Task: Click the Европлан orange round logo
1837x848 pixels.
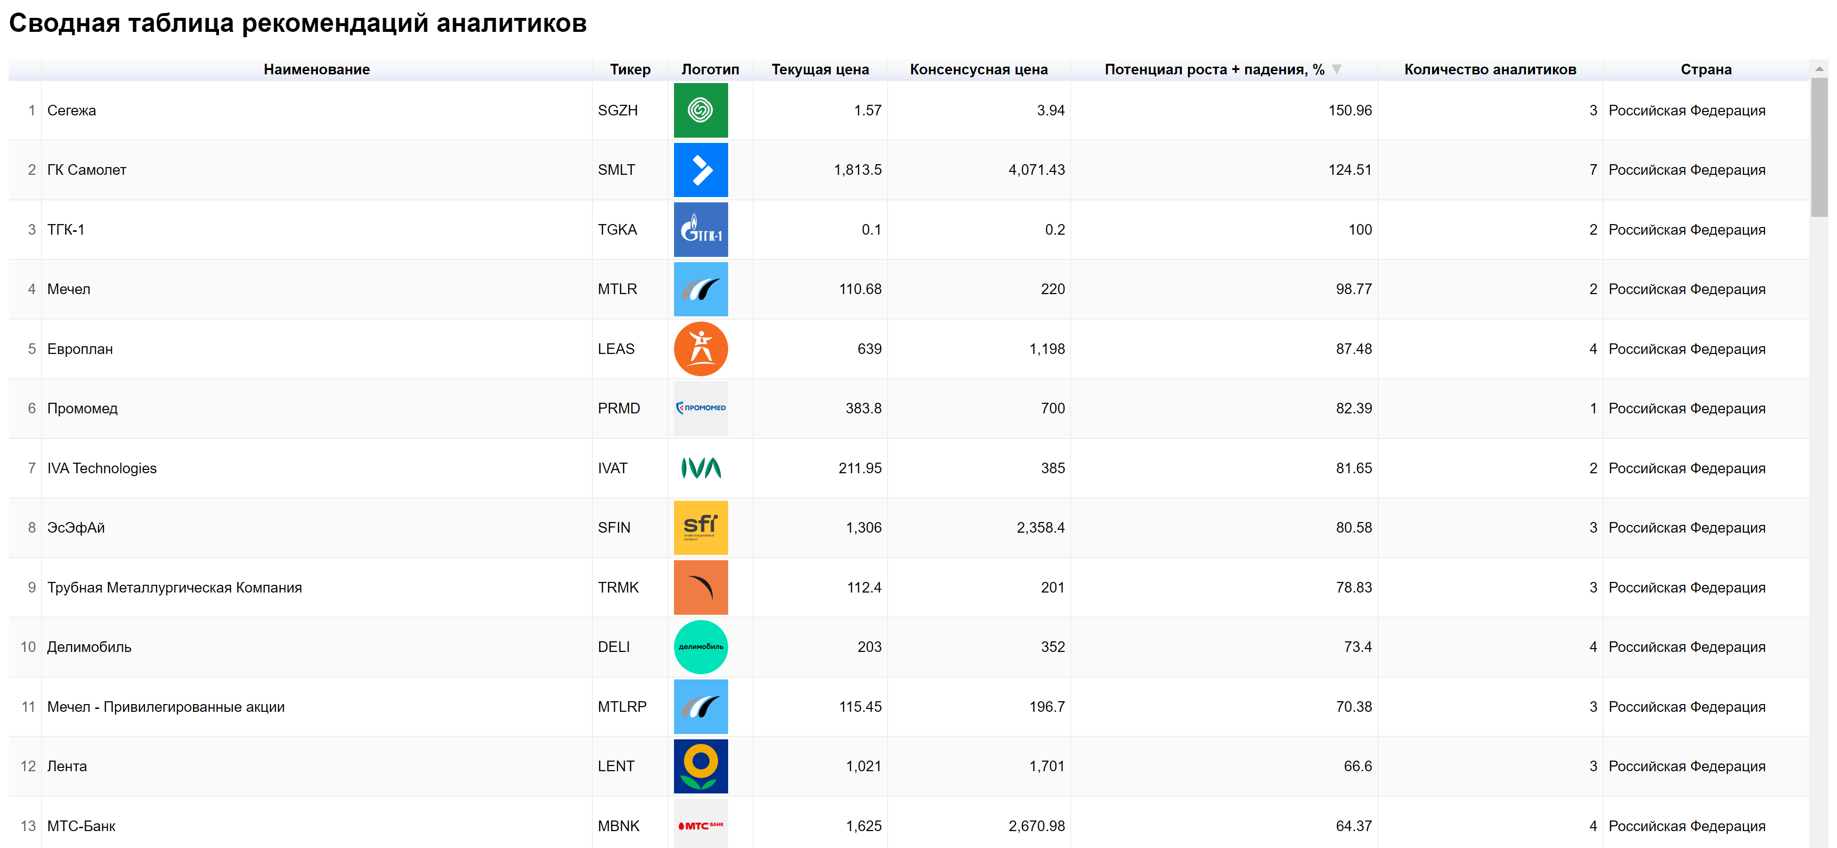Action: tap(700, 349)
